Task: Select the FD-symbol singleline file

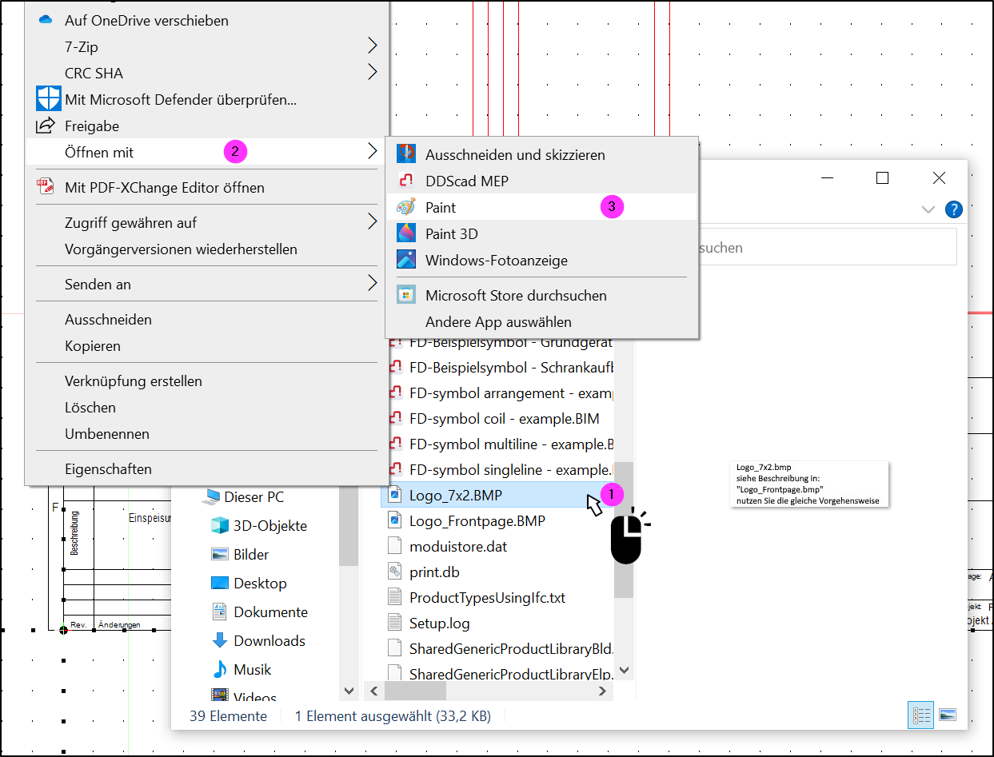Action: coord(511,469)
